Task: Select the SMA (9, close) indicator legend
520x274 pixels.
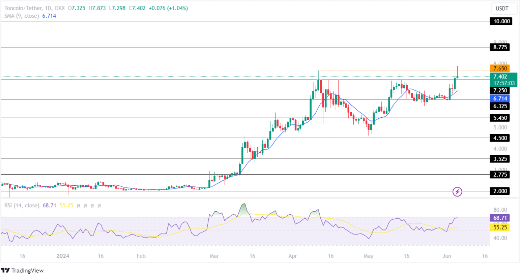Action: pos(21,16)
